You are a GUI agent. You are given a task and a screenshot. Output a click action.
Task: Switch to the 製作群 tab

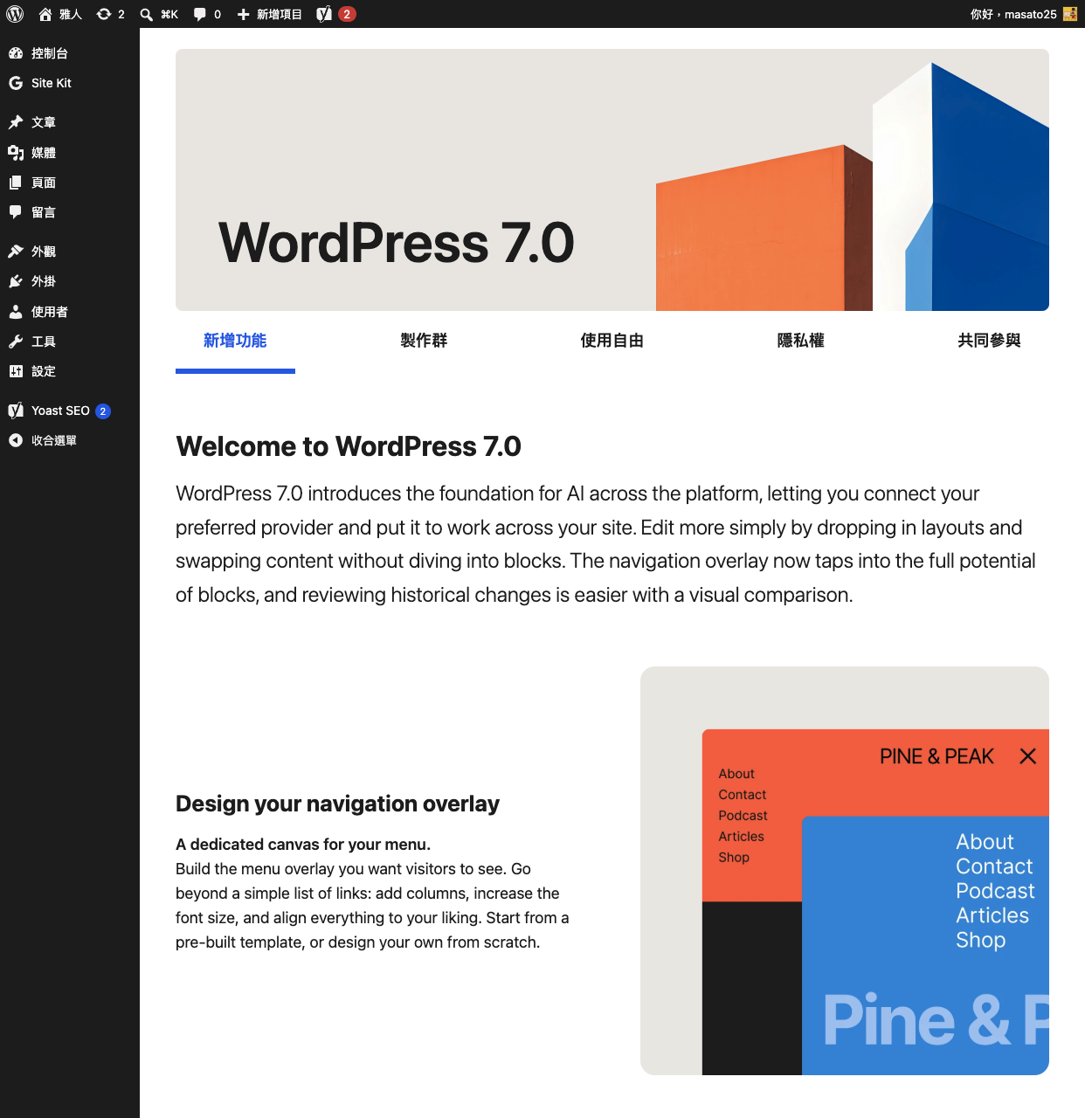(424, 341)
